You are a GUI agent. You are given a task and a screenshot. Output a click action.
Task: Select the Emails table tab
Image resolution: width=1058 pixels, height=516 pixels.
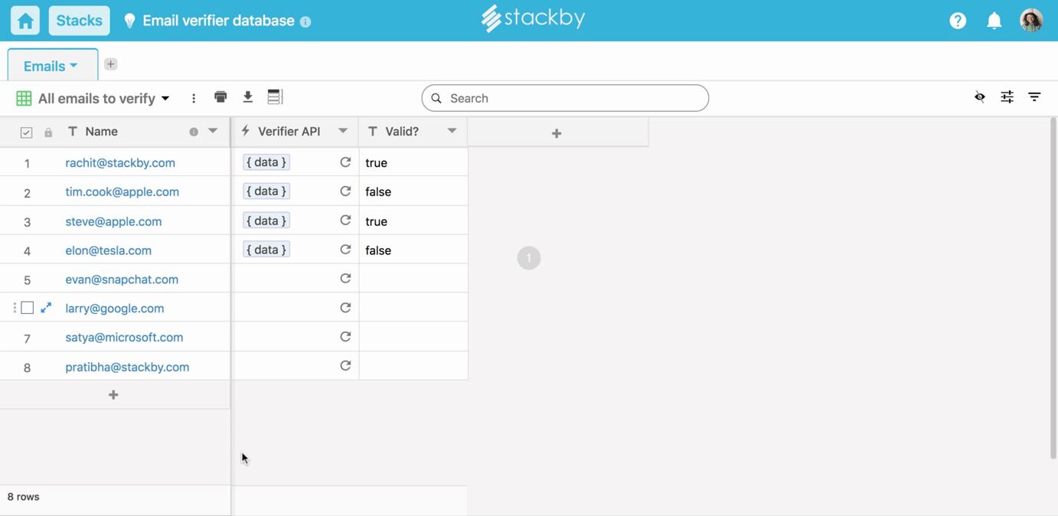[x=51, y=66]
